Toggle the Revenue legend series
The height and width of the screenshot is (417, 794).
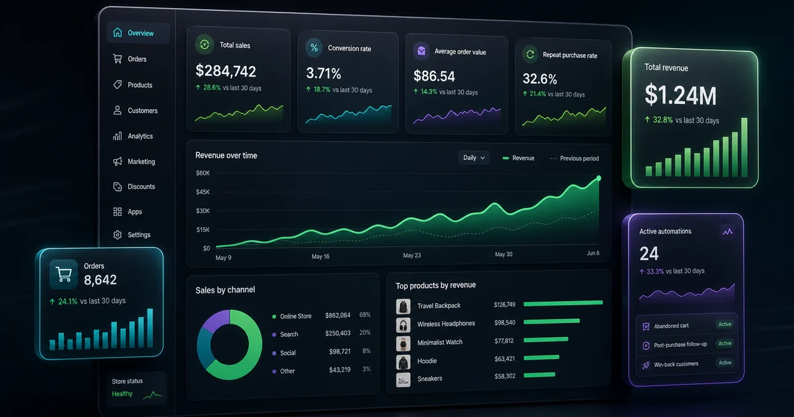(518, 158)
